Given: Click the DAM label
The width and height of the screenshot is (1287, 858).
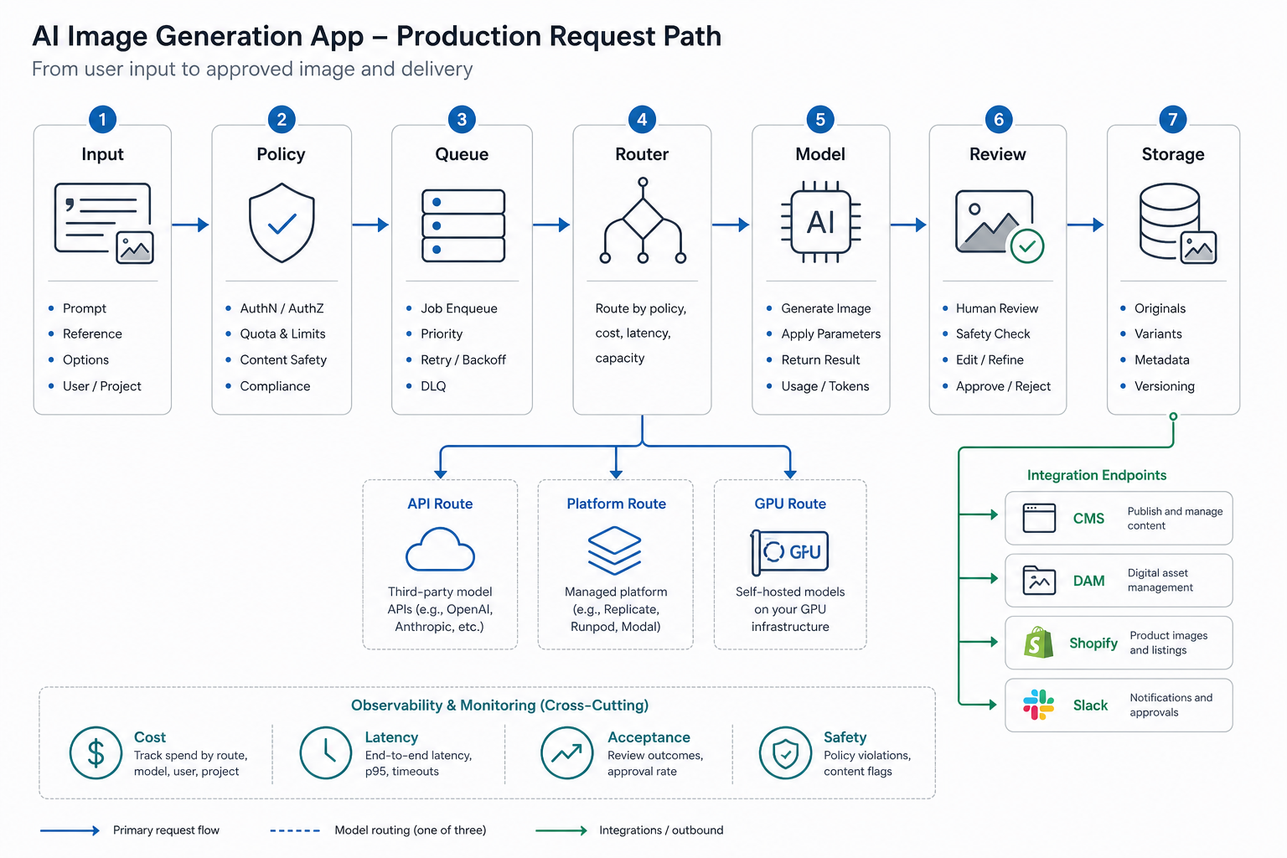Looking at the screenshot, I should coord(1088,581).
